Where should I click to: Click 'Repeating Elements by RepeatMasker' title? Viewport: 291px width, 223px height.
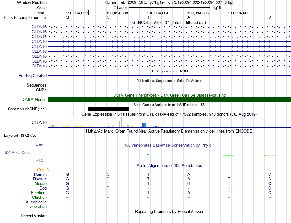169,211
